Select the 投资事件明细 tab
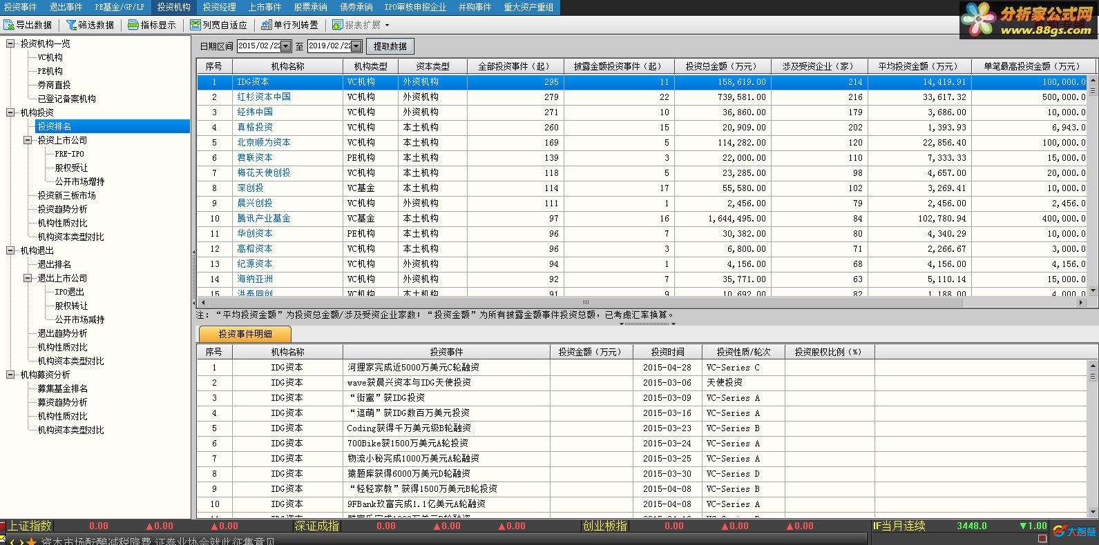 (x=245, y=334)
